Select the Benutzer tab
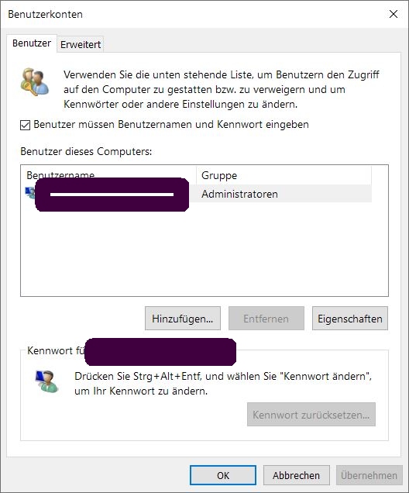The width and height of the screenshot is (409, 493). pyautogui.click(x=32, y=43)
